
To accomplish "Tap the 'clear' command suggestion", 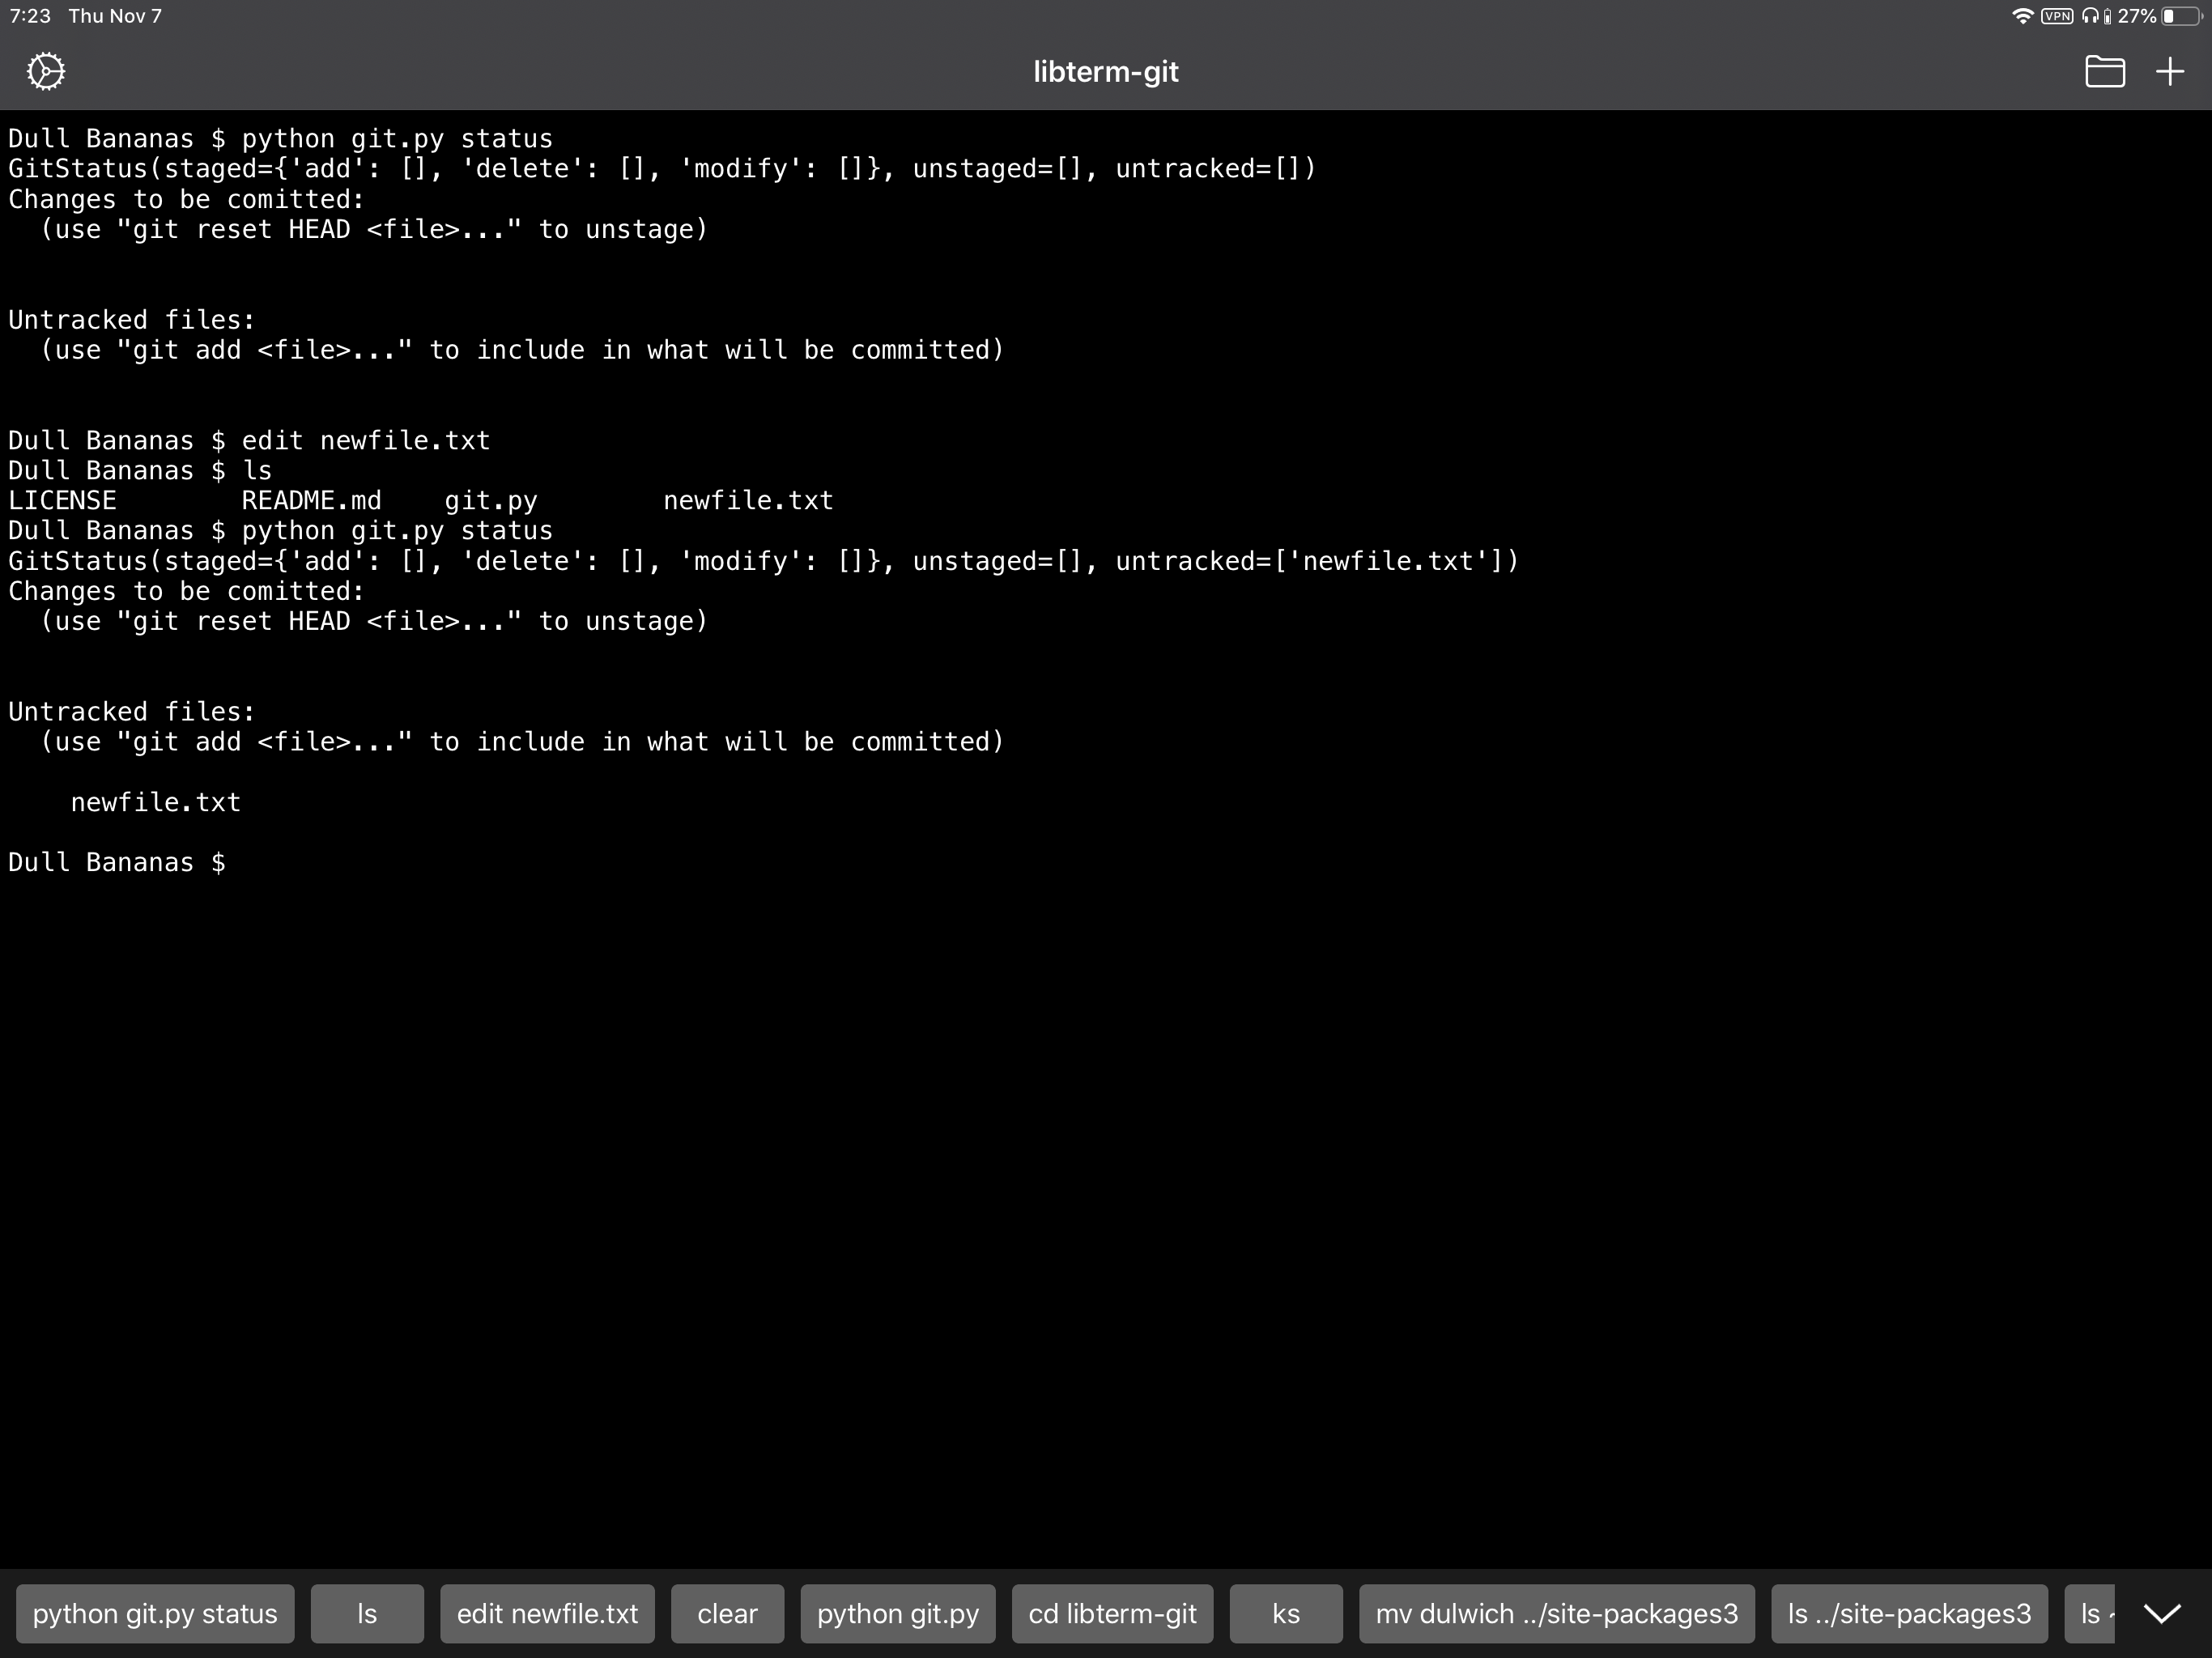I will [x=727, y=1613].
